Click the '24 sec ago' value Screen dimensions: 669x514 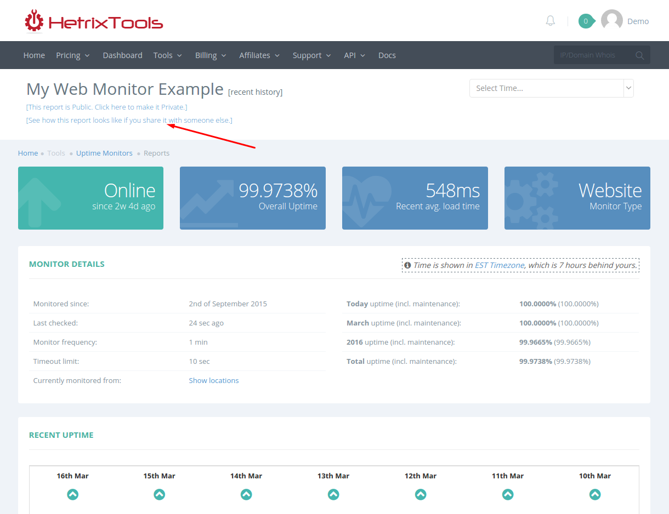[206, 323]
